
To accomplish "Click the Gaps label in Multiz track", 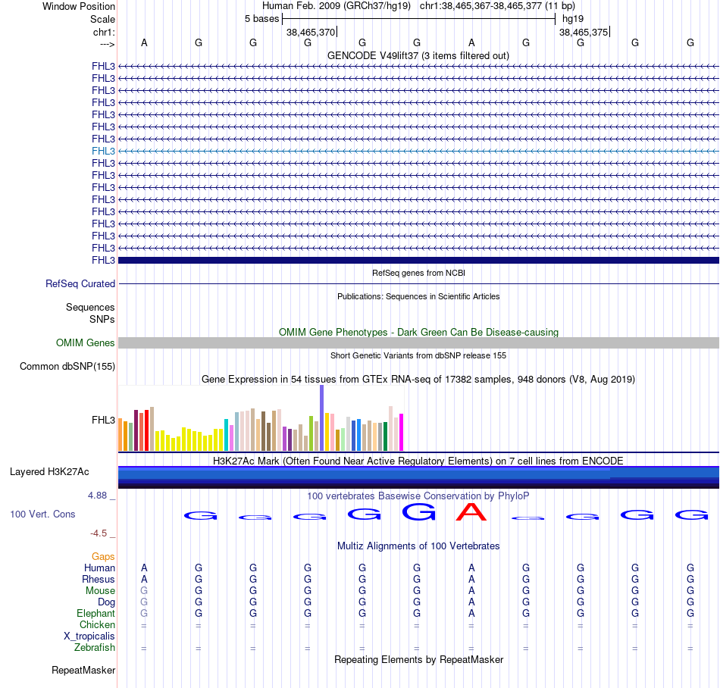I will (x=103, y=556).
